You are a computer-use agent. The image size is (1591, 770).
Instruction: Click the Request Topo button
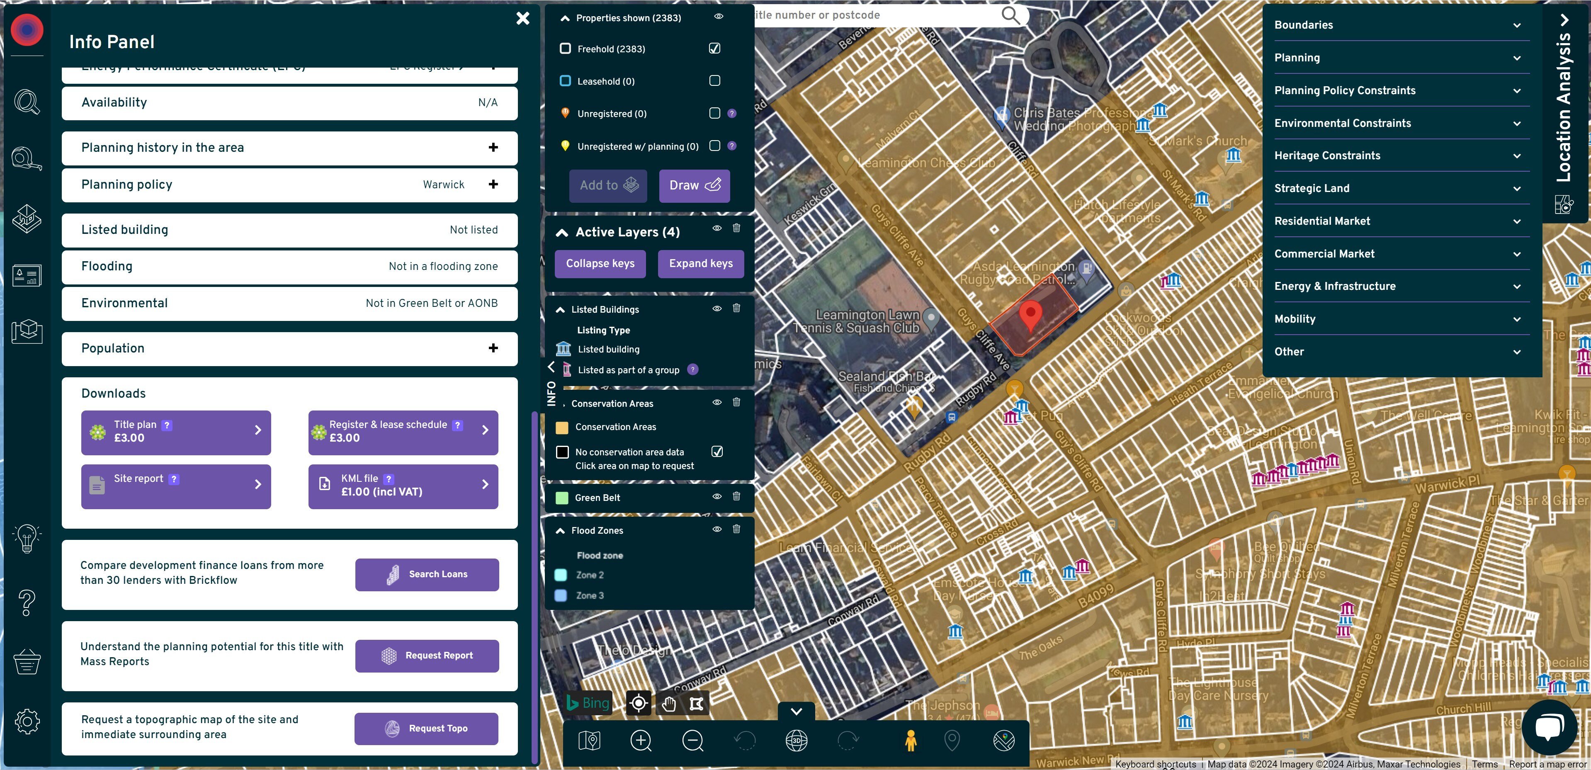(x=425, y=729)
